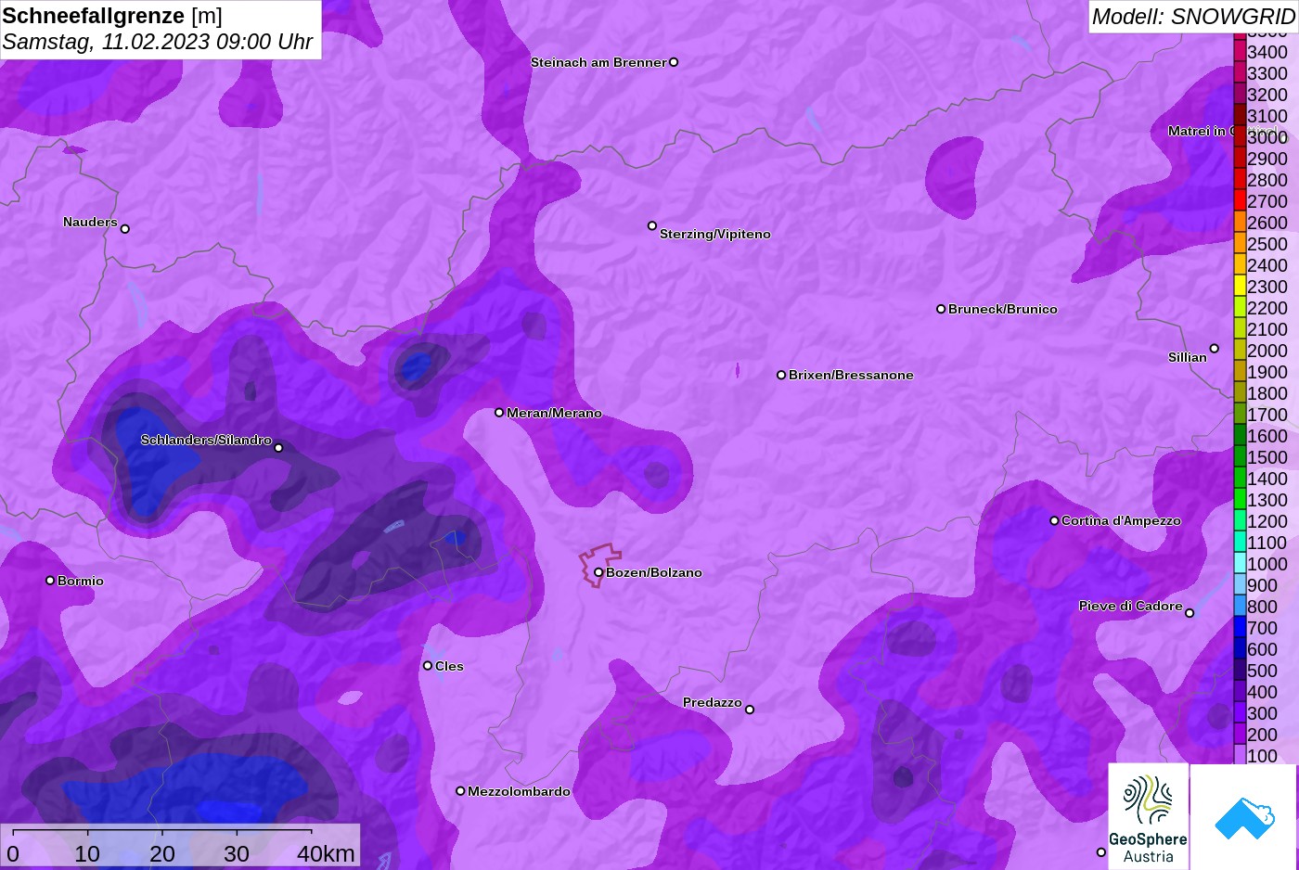Click the Brixen/Bressanone label text

point(851,375)
